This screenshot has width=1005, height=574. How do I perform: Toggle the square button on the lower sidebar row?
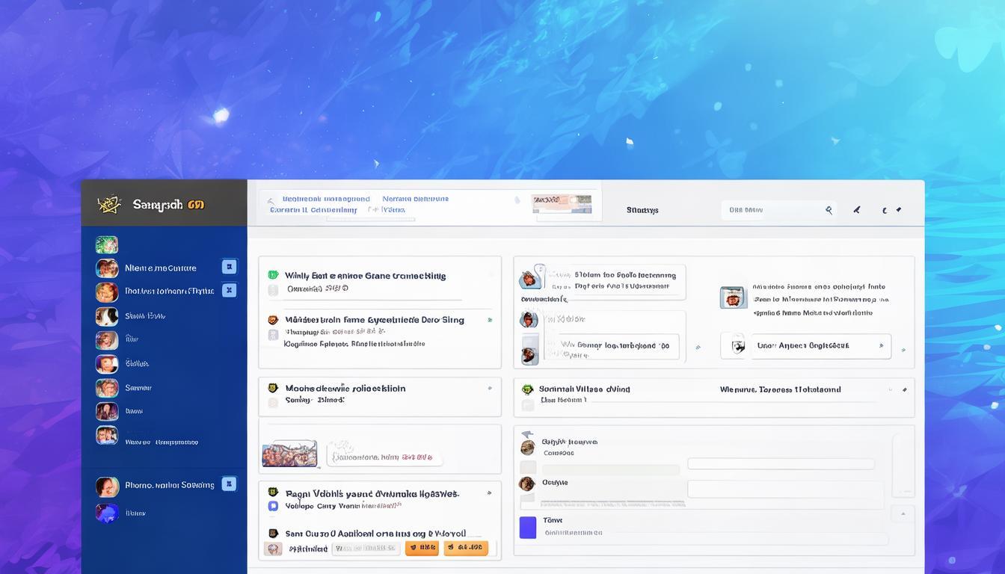[x=230, y=484]
